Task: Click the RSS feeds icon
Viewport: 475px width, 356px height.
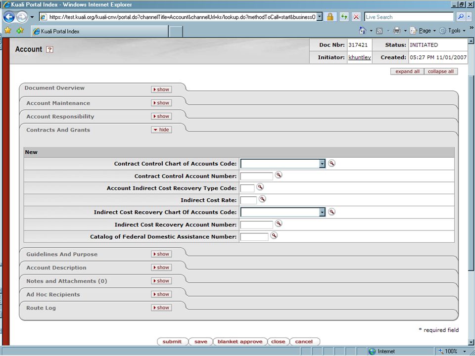Action: [380, 31]
